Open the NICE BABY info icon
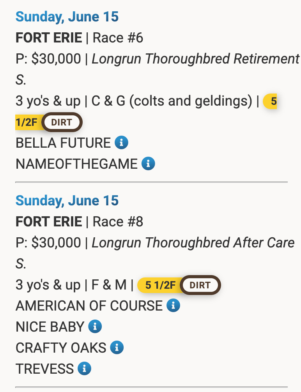This screenshot has height=392, width=301. click(95, 327)
